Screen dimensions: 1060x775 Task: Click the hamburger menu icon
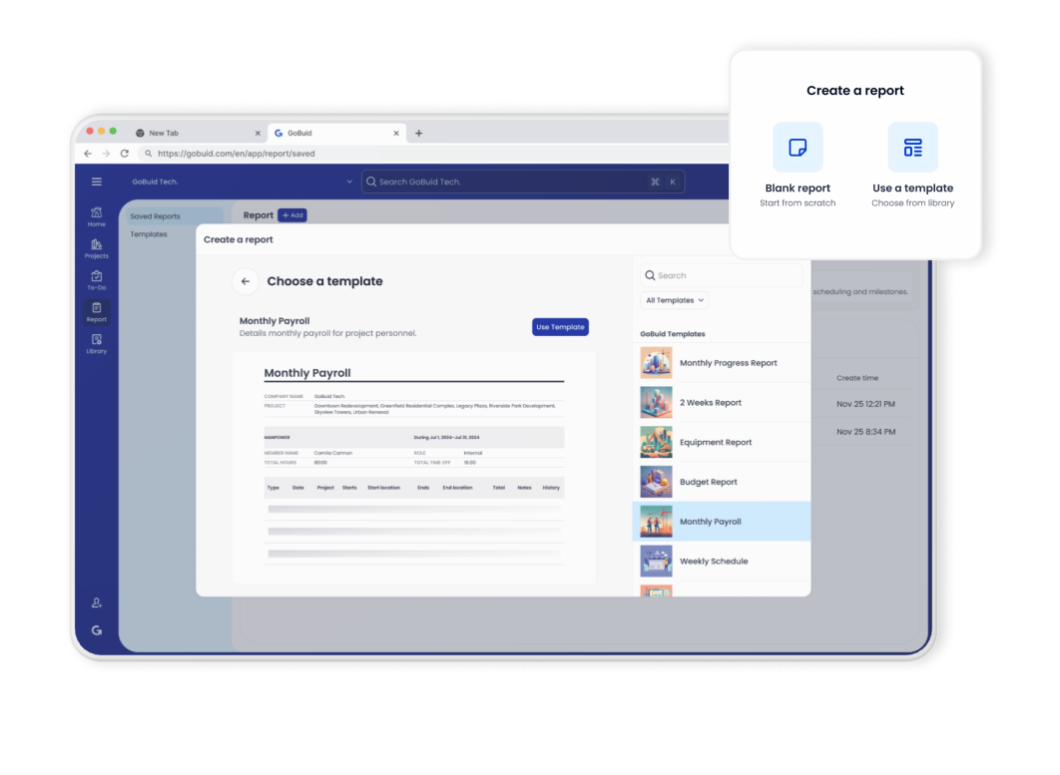96,182
